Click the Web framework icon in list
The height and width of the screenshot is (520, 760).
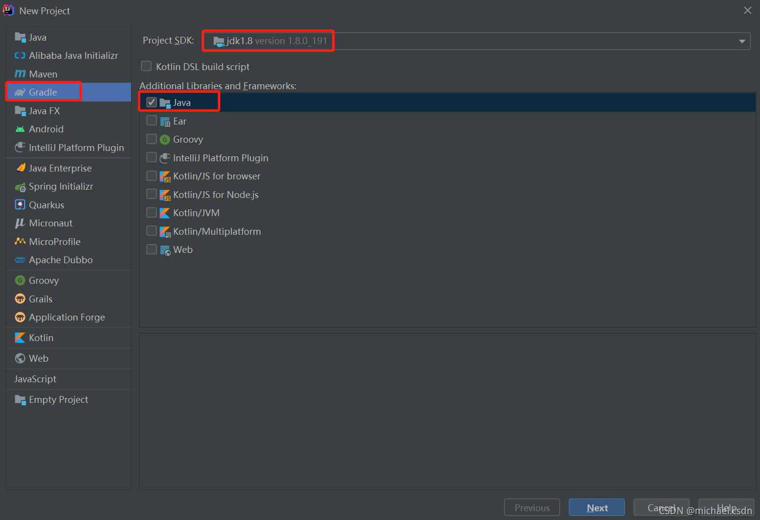165,250
